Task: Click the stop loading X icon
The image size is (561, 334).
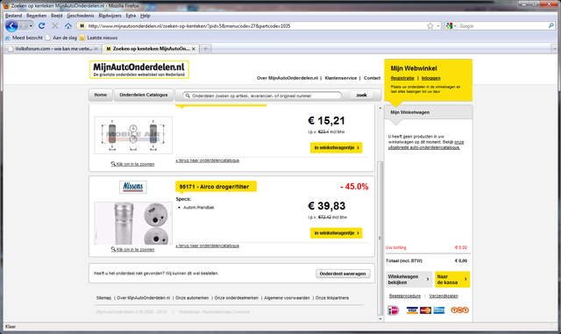Action: pos(54,25)
